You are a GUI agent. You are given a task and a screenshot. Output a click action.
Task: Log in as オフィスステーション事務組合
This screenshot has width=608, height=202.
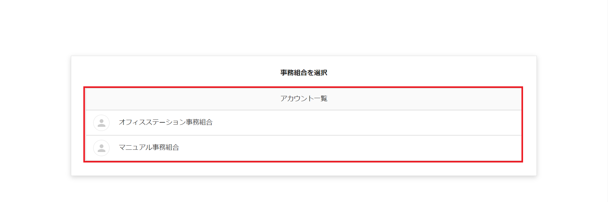(x=165, y=122)
